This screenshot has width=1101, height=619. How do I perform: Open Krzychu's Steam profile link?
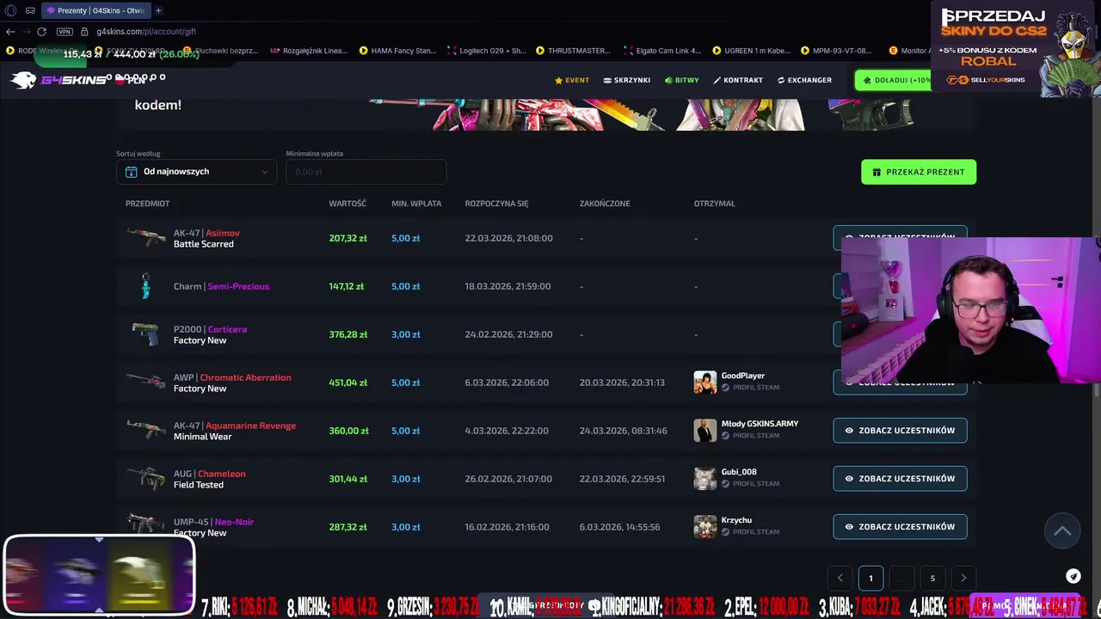pyautogui.click(x=750, y=532)
